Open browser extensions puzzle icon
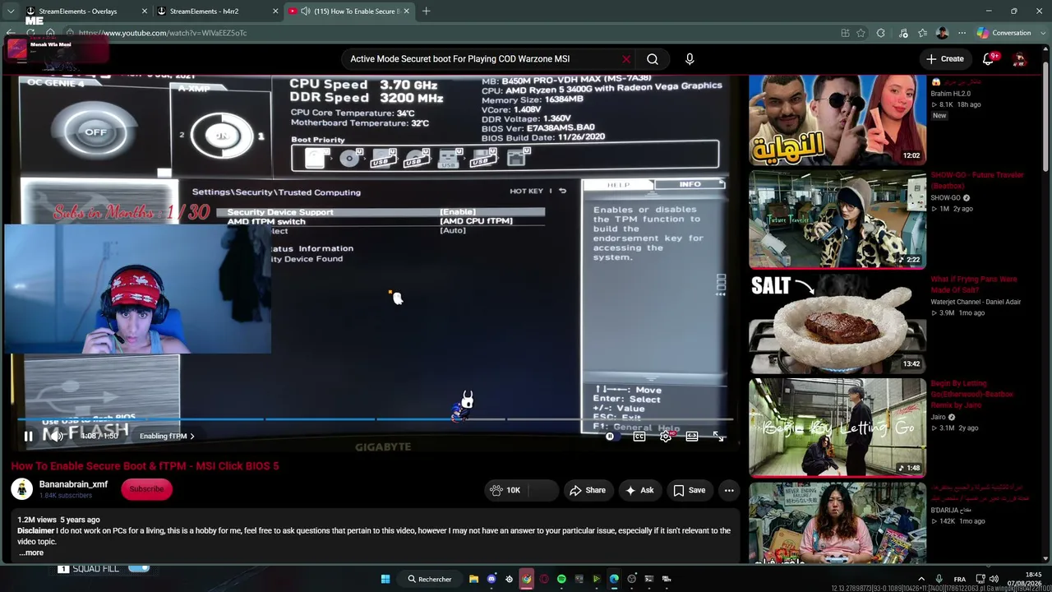Viewport: 1052px width, 592px height. coord(881,33)
